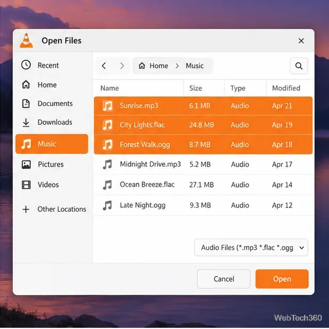This screenshot has height=329, width=329.
Task: Click the Recent clock icon
Action: coord(26,65)
